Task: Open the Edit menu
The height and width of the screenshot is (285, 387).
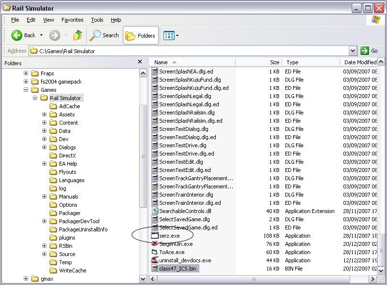Action: [31, 20]
